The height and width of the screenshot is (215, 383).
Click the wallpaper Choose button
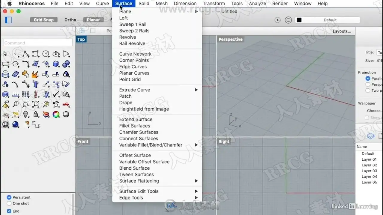tap(375, 111)
